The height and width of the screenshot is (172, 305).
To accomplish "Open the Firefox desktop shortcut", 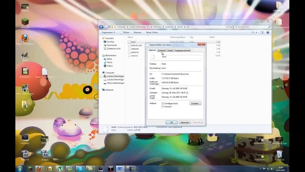I will (25, 39).
